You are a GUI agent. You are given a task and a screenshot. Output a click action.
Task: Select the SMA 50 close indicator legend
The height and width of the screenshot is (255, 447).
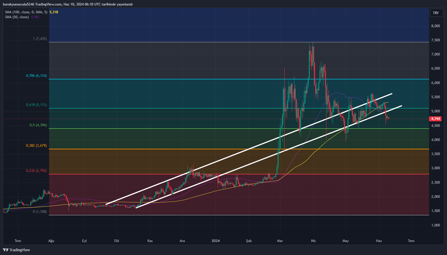[x=17, y=17]
